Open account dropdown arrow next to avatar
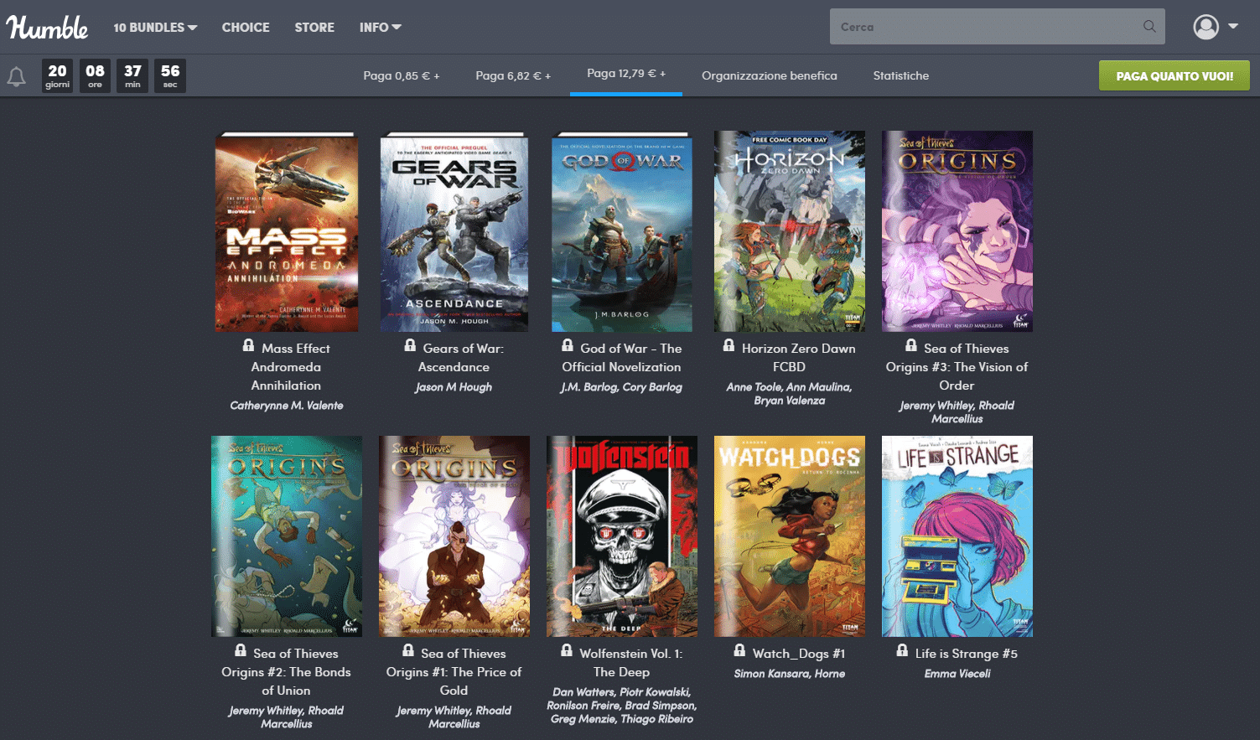This screenshot has width=1260, height=740. [x=1233, y=26]
